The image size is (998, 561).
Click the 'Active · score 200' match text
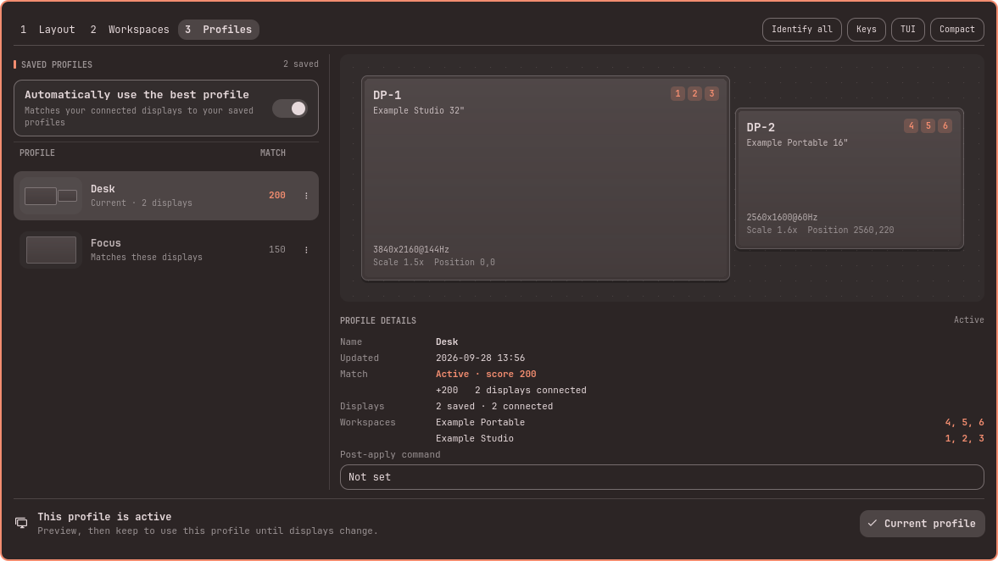pyautogui.click(x=486, y=374)
